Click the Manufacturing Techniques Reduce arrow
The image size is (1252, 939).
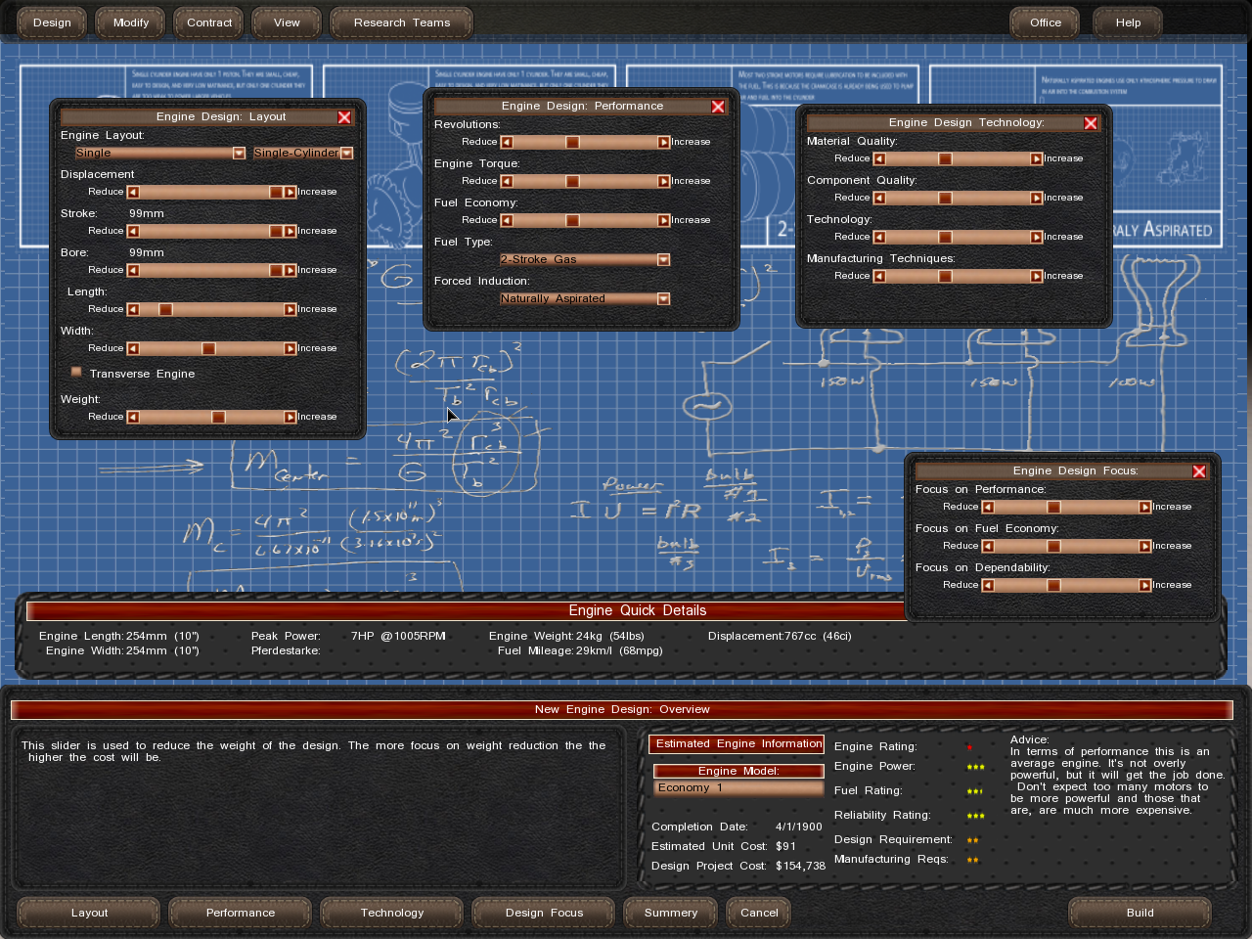click(879, 276)
